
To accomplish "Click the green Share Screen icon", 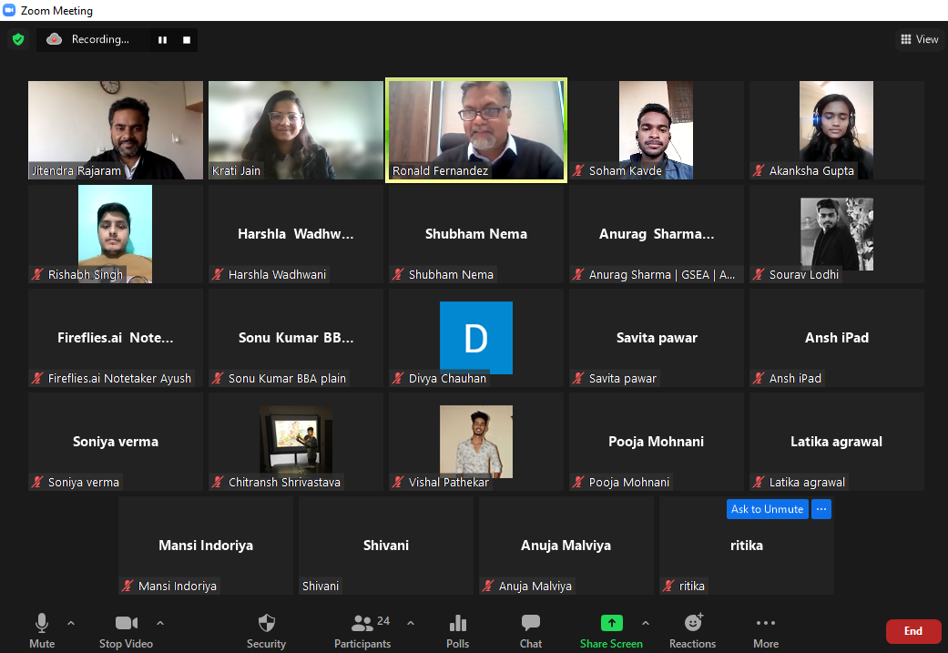I will click(x=611, y=624).
